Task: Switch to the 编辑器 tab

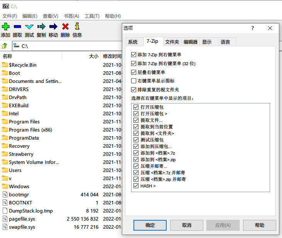Action: coord(191,42)
